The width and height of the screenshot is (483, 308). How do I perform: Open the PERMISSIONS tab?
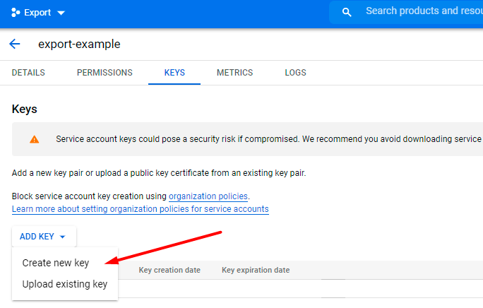pyautogui.click(x=105, y=73)
